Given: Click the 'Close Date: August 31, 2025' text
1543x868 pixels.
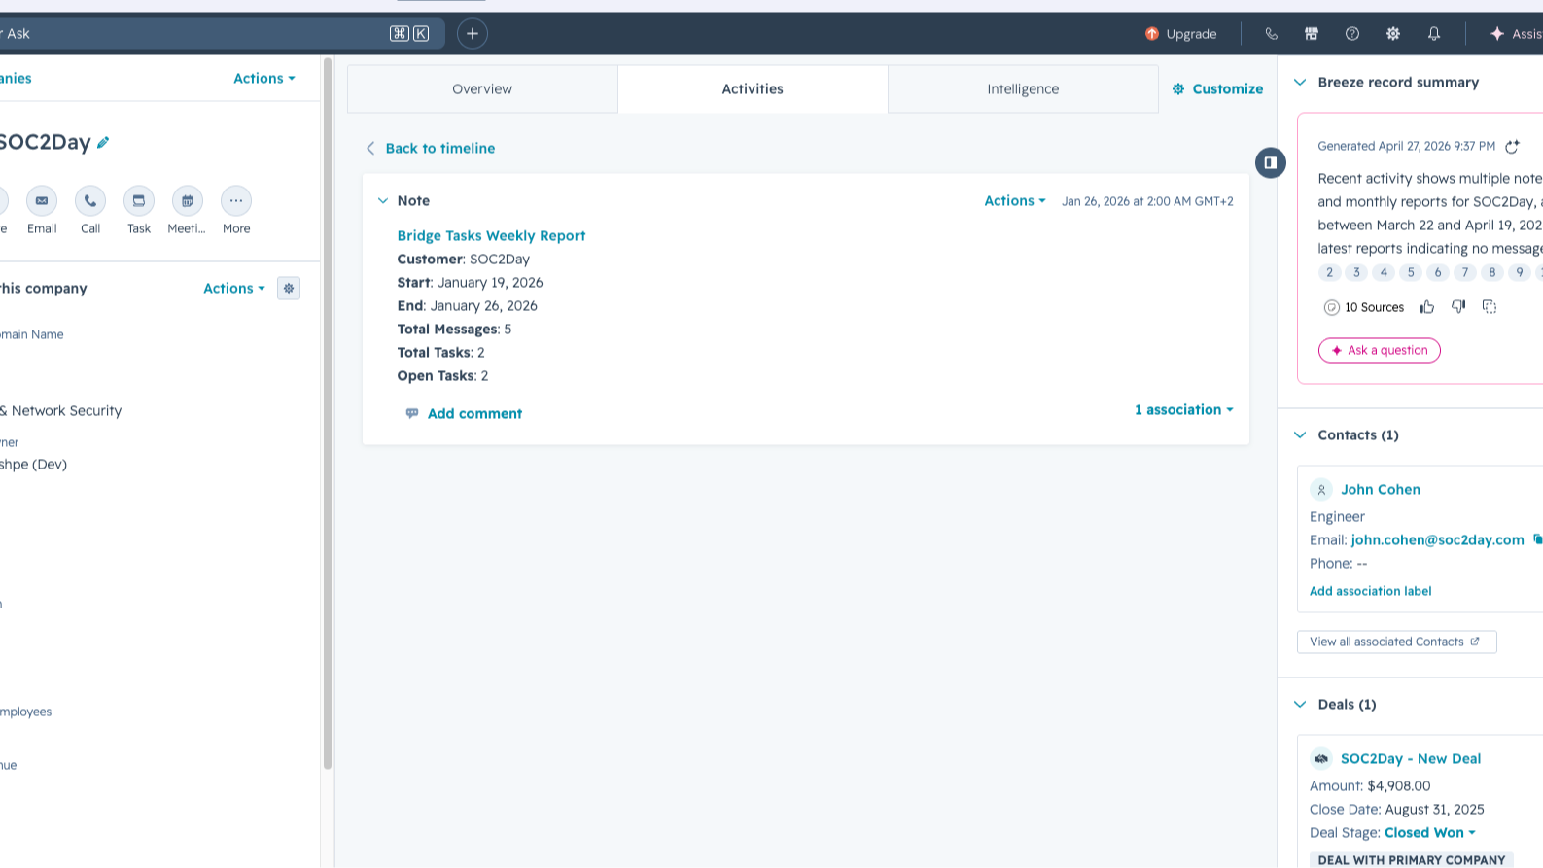Looking at the screenshot, I should [1397, 809].
